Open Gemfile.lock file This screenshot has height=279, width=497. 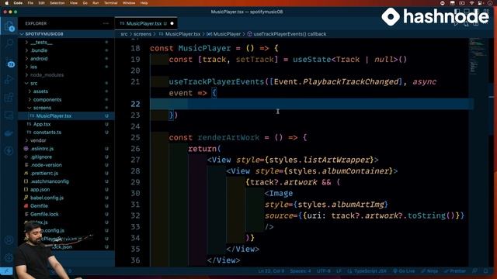[x=67, y=214]
